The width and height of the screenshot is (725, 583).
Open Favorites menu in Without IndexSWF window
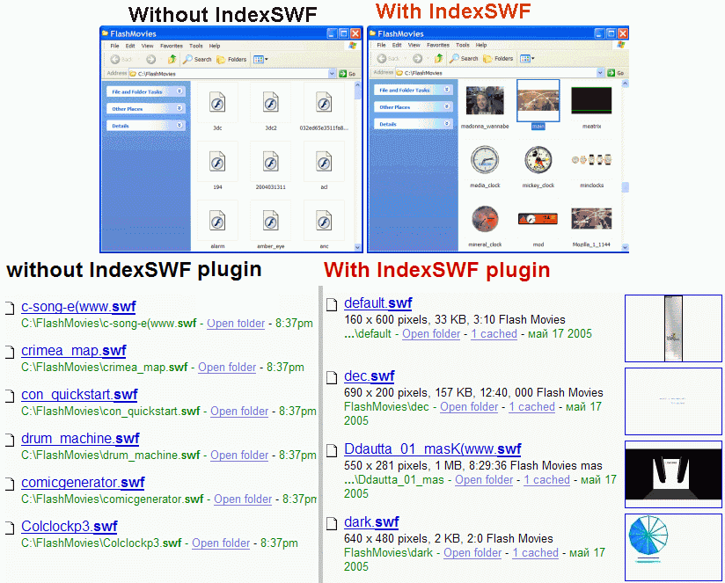click(172, 46)
